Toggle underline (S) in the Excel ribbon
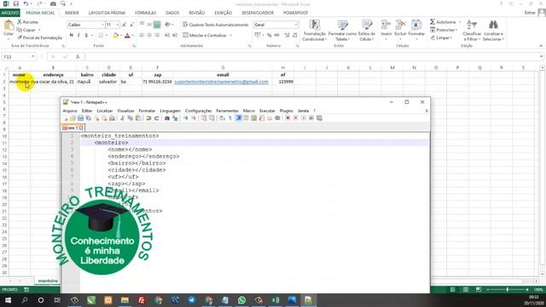This screenshot has width=546, height=307. [86, 35]
